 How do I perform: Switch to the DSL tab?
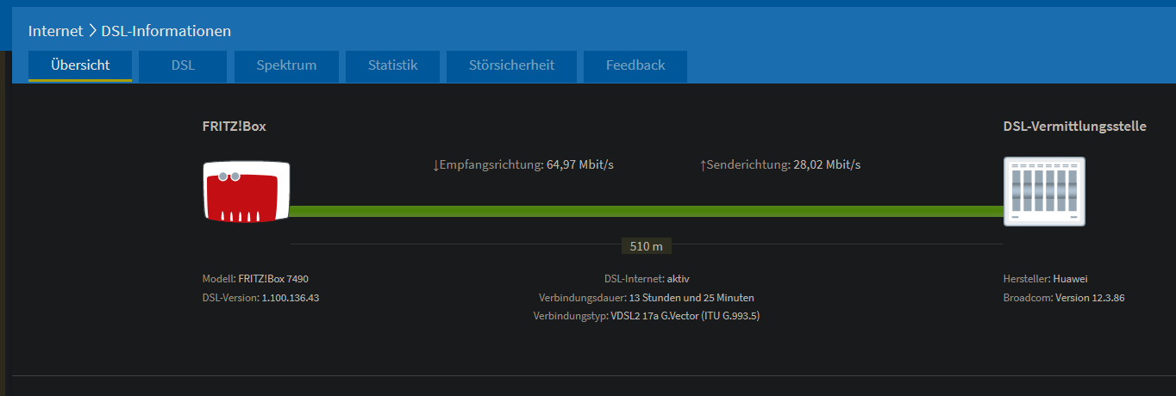point(183,65)
